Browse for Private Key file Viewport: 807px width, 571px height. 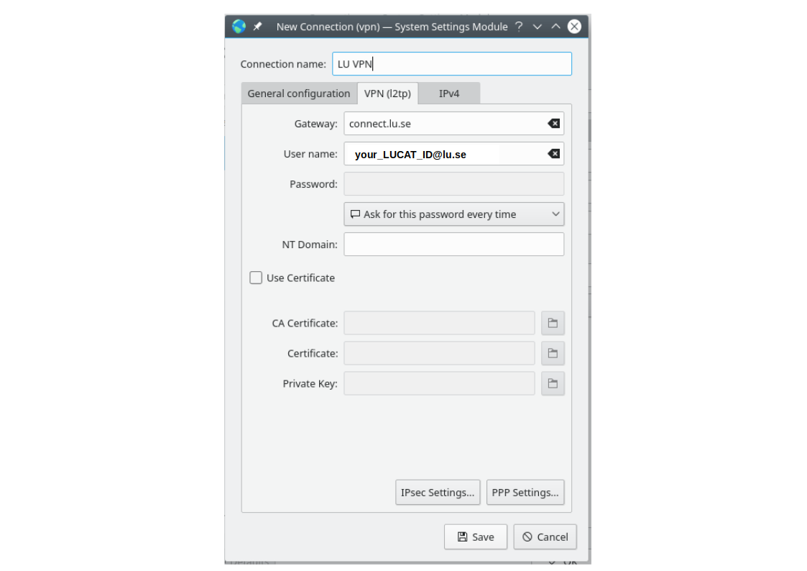pyautogui.click(x=553, y=383)
